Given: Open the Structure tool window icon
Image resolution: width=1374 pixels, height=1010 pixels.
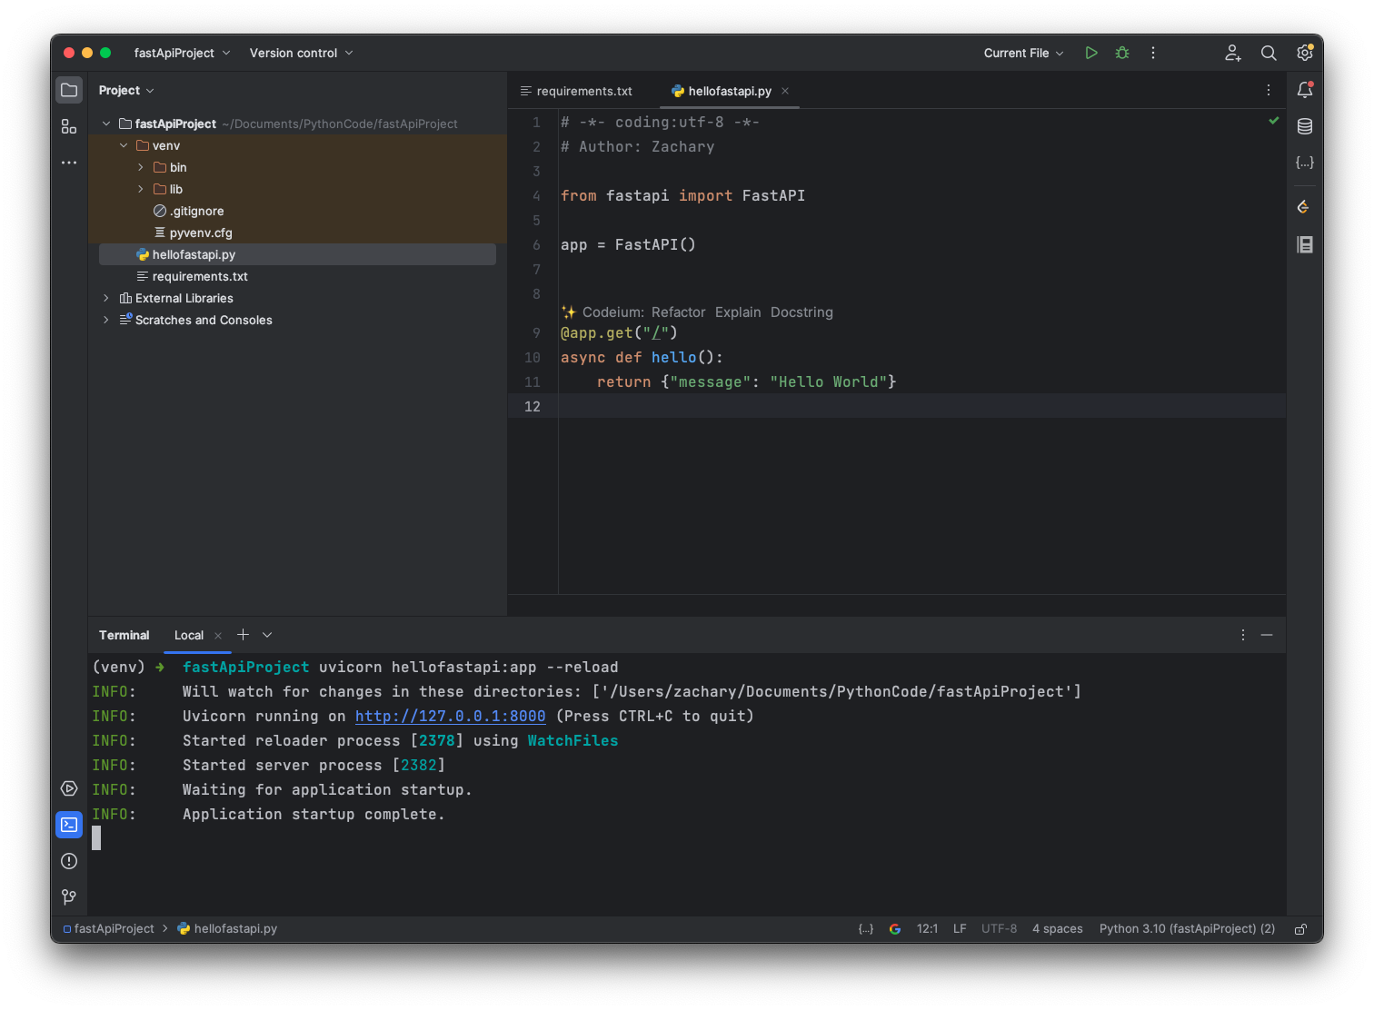Looking at the screenshot, I should 69,126.
